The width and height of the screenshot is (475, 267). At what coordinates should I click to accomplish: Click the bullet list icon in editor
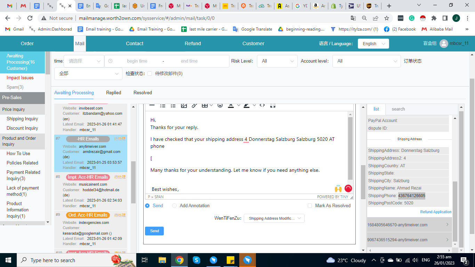coord(163,105)
